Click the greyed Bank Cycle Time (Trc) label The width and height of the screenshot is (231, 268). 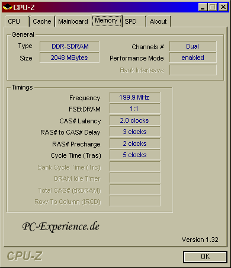coord(69,167)
